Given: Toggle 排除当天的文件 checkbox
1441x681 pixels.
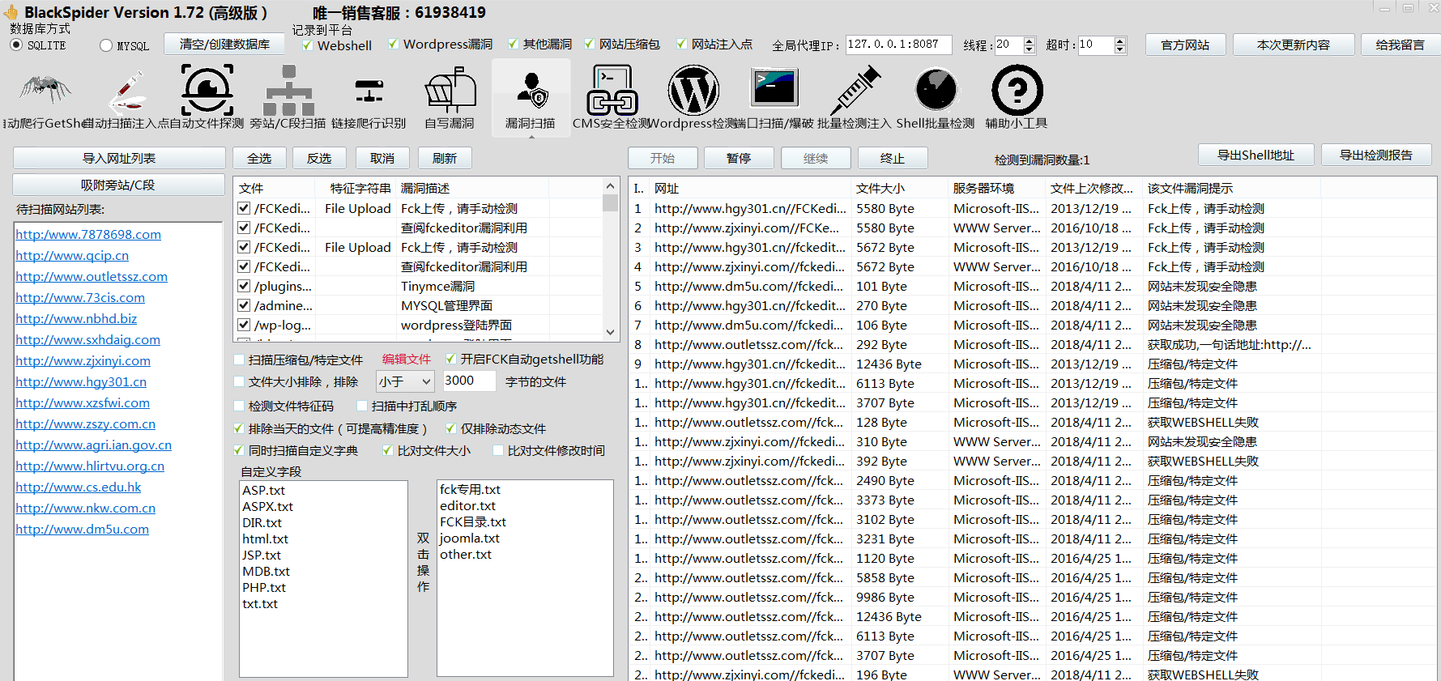Looking at the screenshot, I should 239,428.
